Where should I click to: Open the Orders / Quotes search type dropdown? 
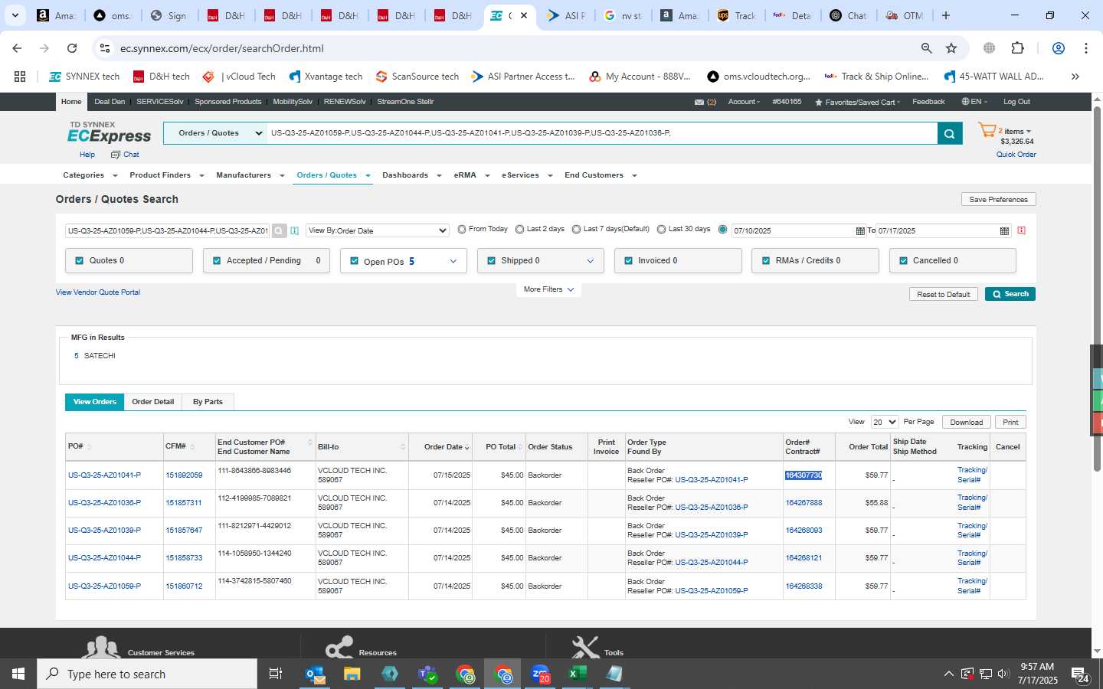pos(214,133)
